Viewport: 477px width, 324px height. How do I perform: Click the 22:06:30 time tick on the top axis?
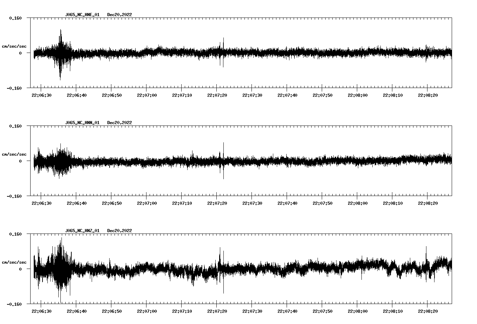click(42, 94)
